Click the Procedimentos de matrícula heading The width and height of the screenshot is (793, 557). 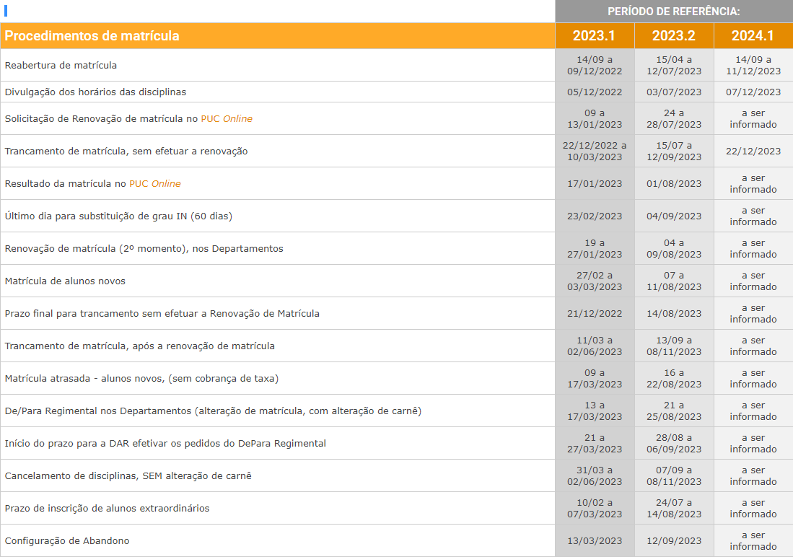click(92, 36)
